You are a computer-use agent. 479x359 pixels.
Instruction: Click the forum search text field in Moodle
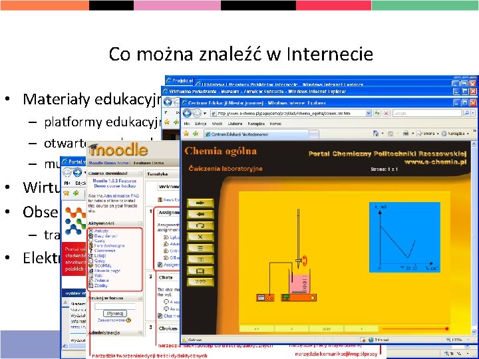pos(115,306)
